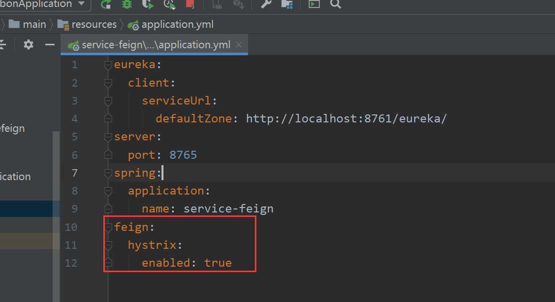The height and width of the screenshot is (302, 555).
Task: Open the run configuration dropdown arrow
Action: click(81, 3)
